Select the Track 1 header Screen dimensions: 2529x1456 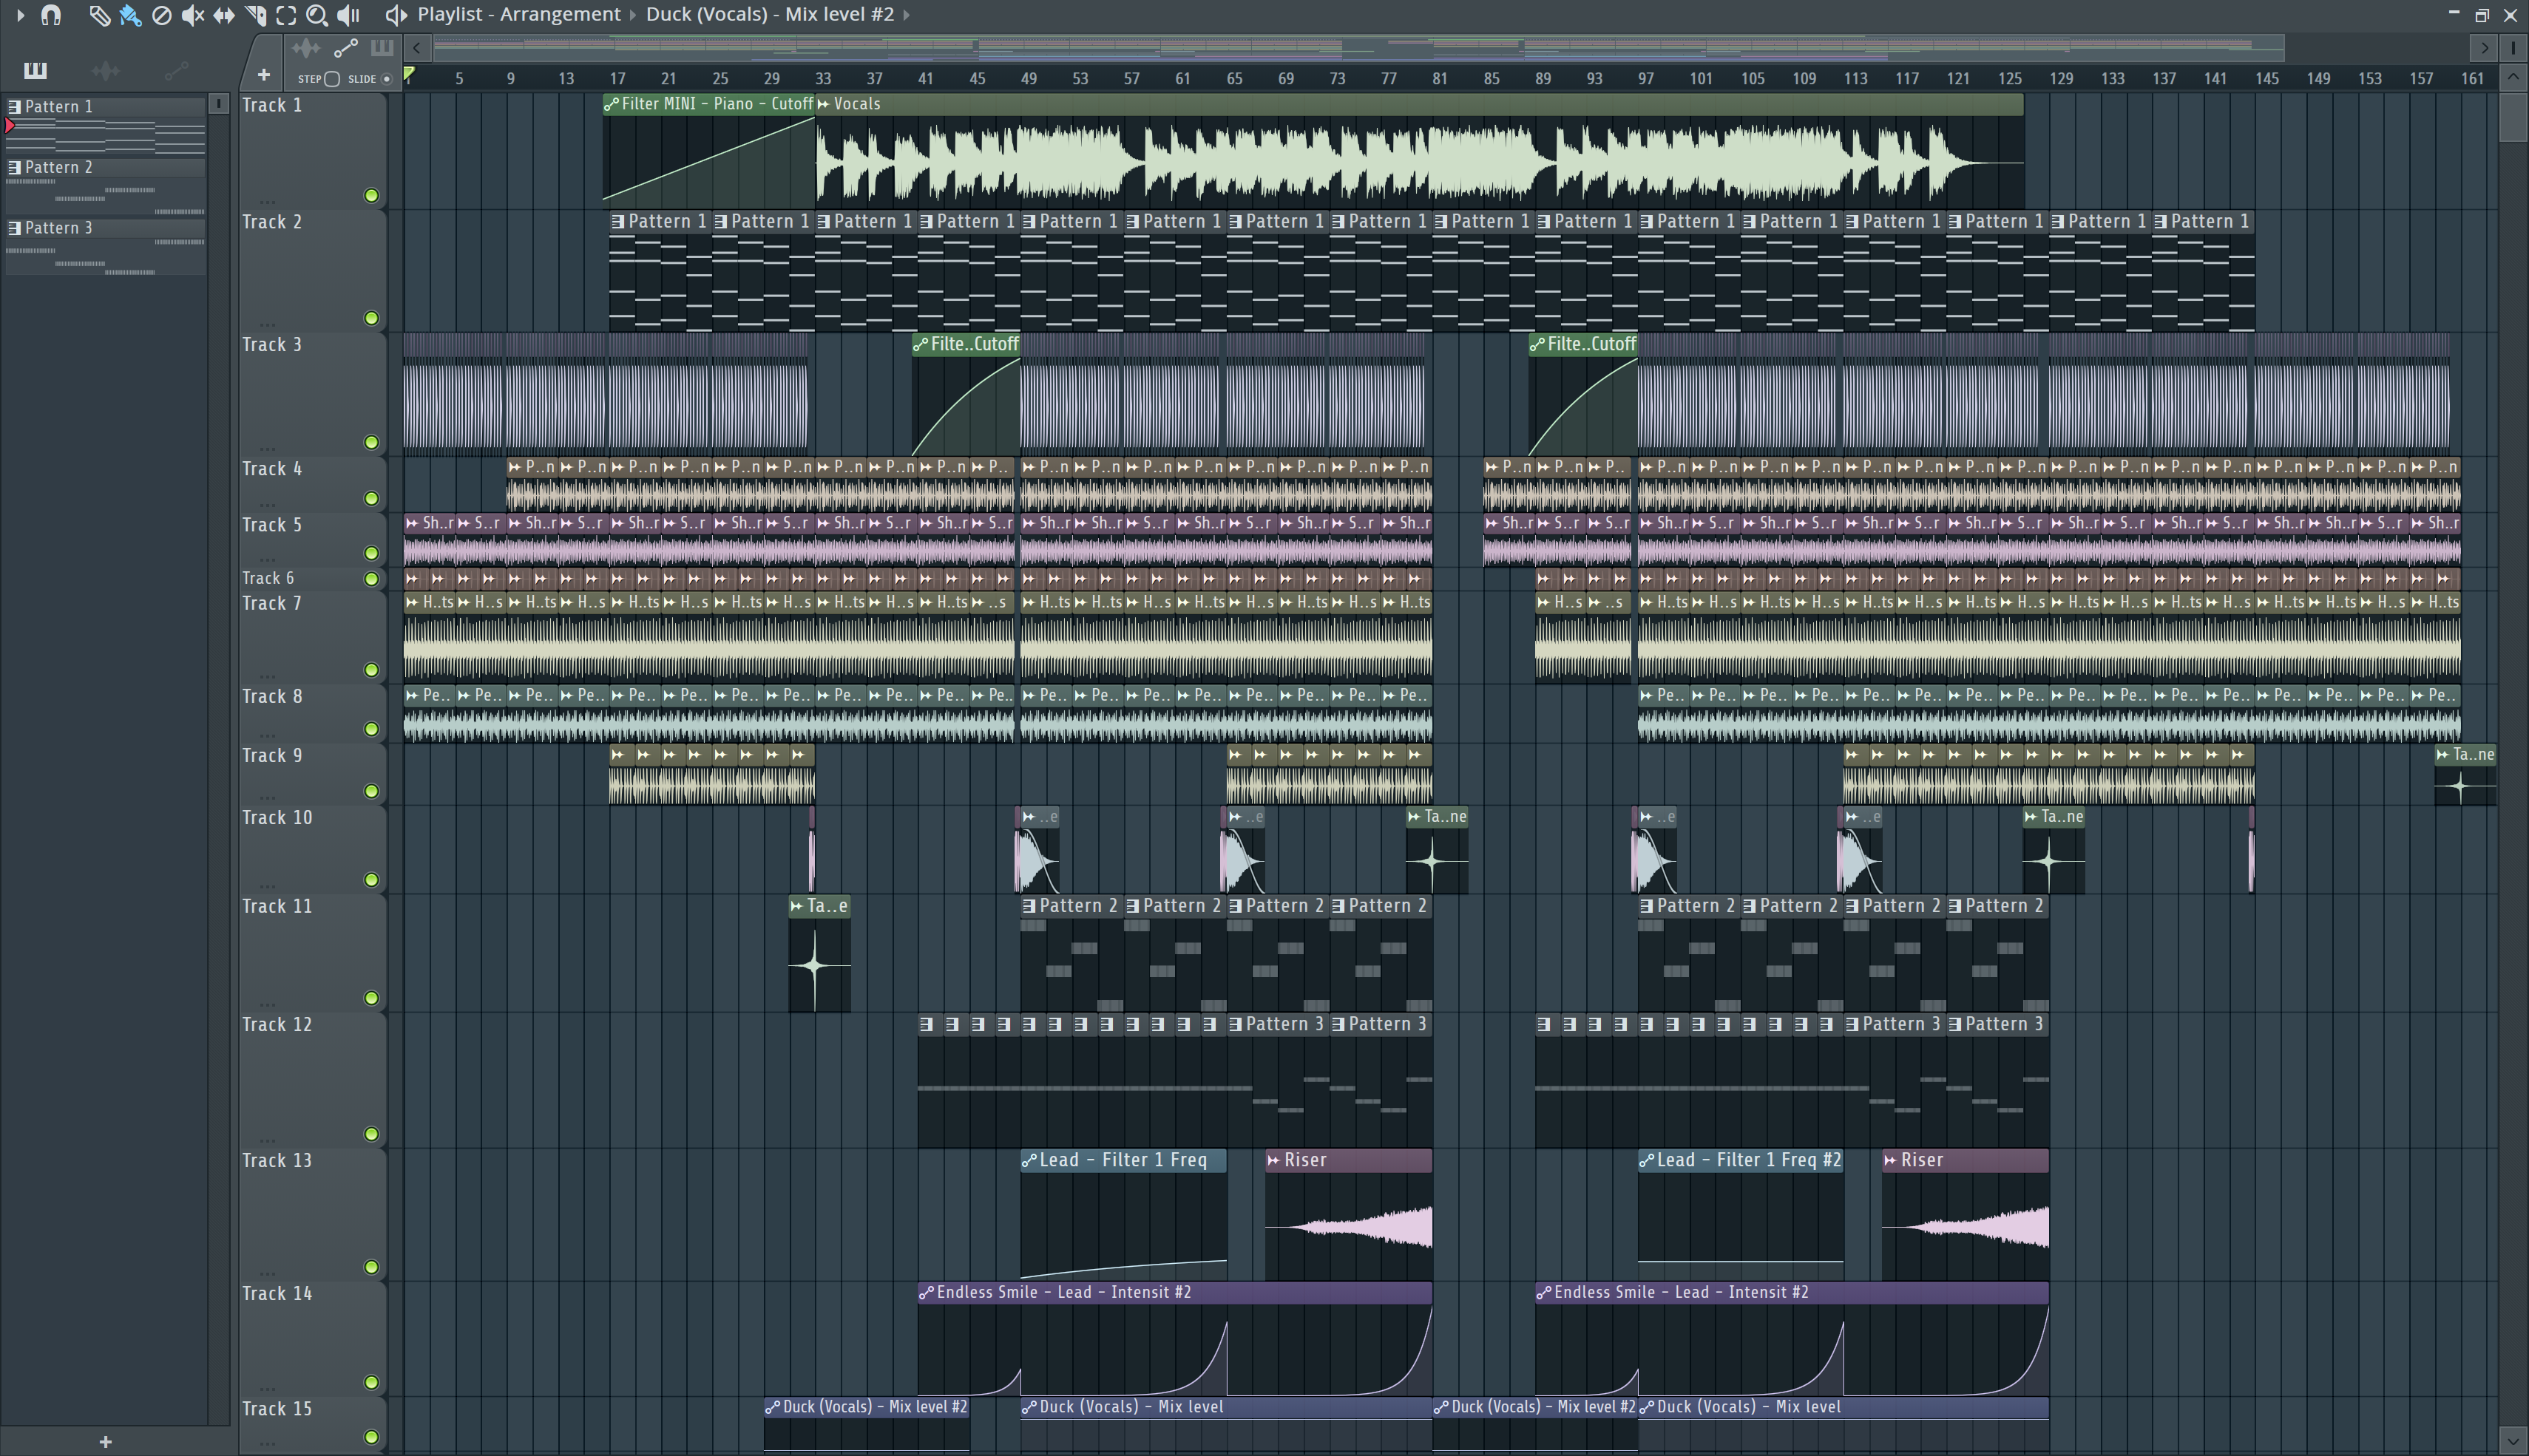[312, 151]
